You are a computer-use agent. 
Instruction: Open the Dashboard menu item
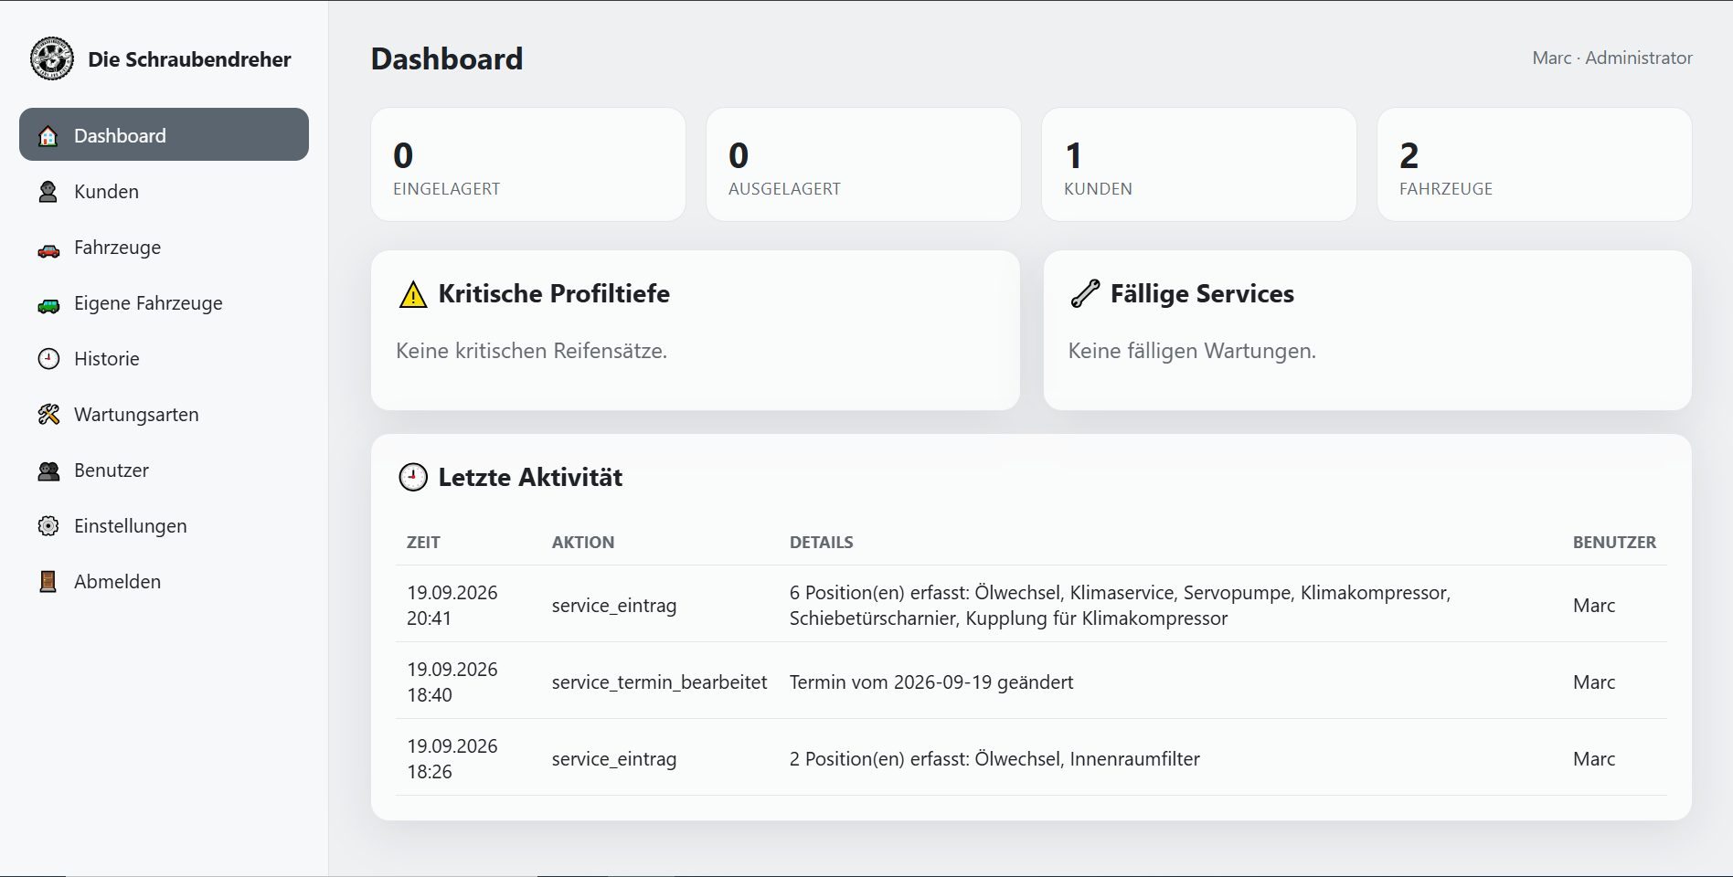[x=164, y=134]
